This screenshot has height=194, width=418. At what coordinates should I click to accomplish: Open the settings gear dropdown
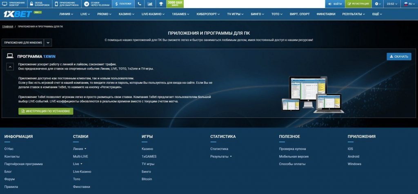[x=378, y=4]
